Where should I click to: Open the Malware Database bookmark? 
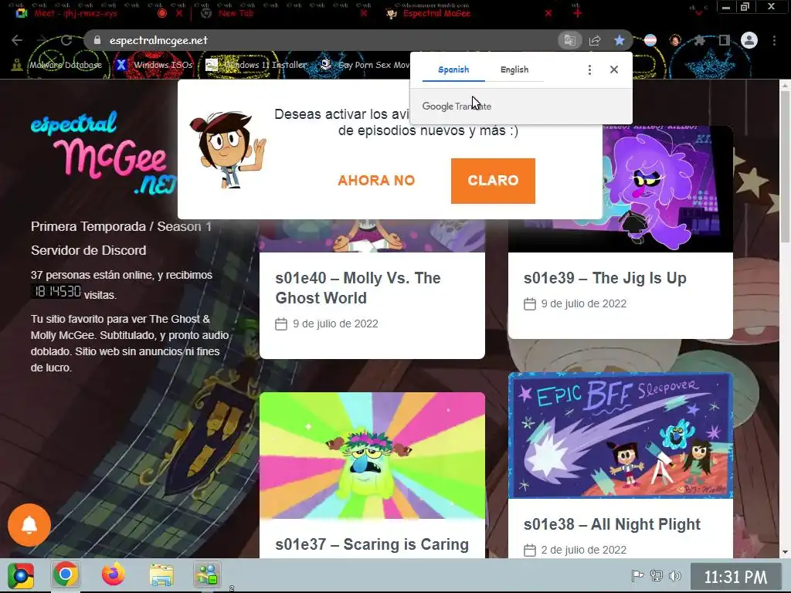coord(57,65)
